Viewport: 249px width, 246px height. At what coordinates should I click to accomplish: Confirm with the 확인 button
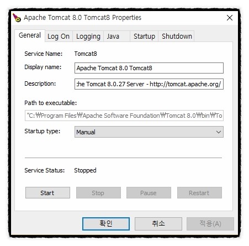click(106, 224)
